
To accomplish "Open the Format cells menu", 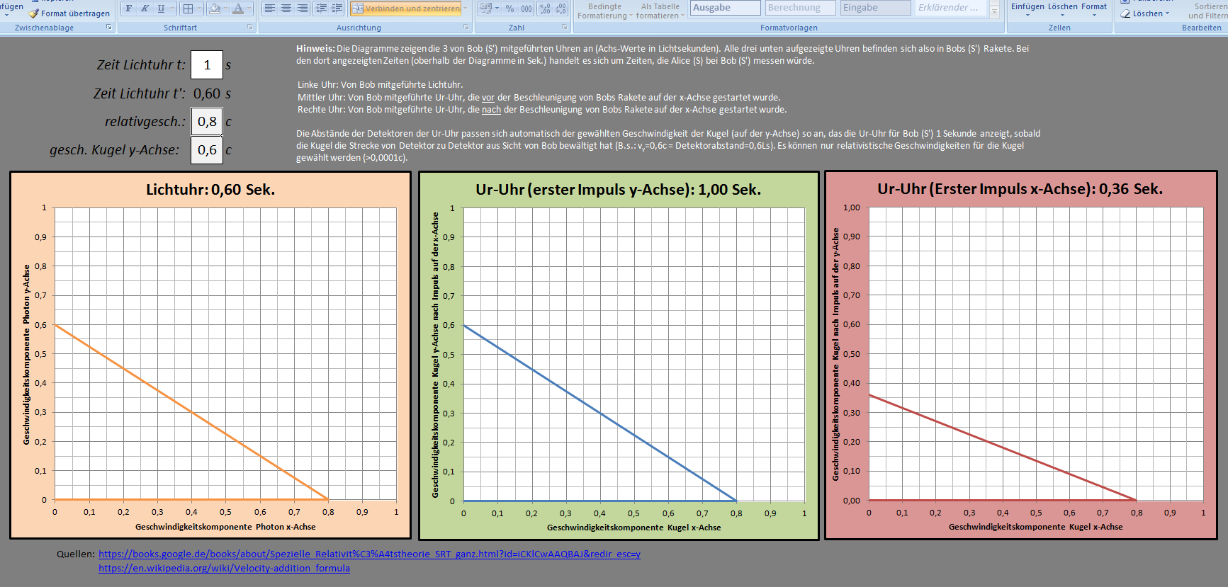I will point(1094,9).
